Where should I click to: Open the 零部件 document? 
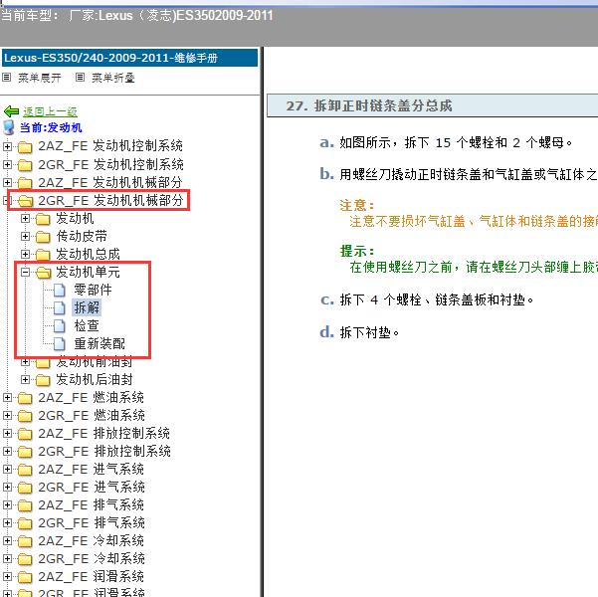(93, 290)
